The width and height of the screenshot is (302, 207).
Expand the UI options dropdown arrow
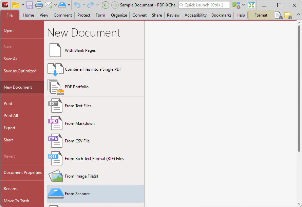point(243,5)
